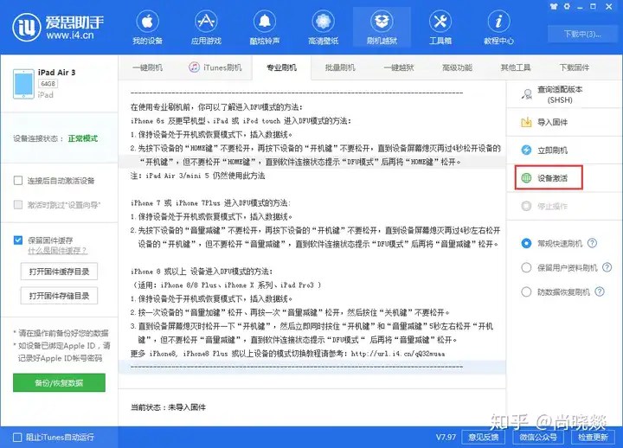Viewport: 623px width, 448px height.
Task: Switch to 高级功能 tab
Action: coord(458,67)
